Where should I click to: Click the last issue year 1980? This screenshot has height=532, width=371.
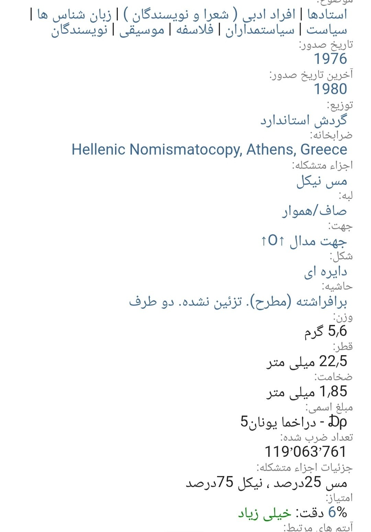330,89
